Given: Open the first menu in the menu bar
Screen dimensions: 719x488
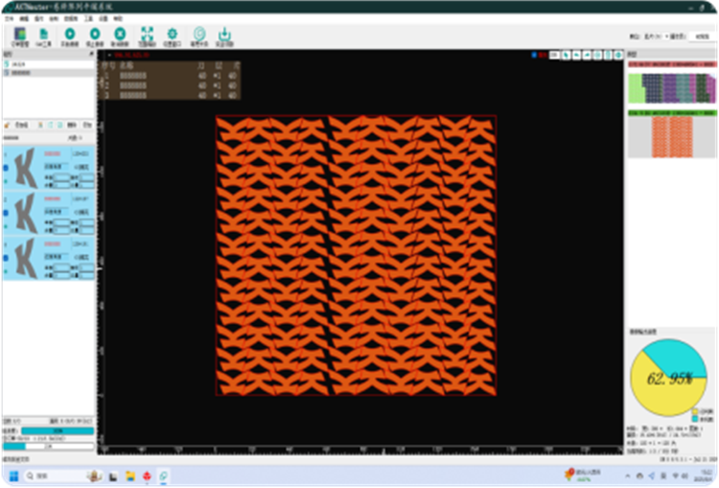Looking at the screenshot, I should pyautogui.click(x=10, y=18).
